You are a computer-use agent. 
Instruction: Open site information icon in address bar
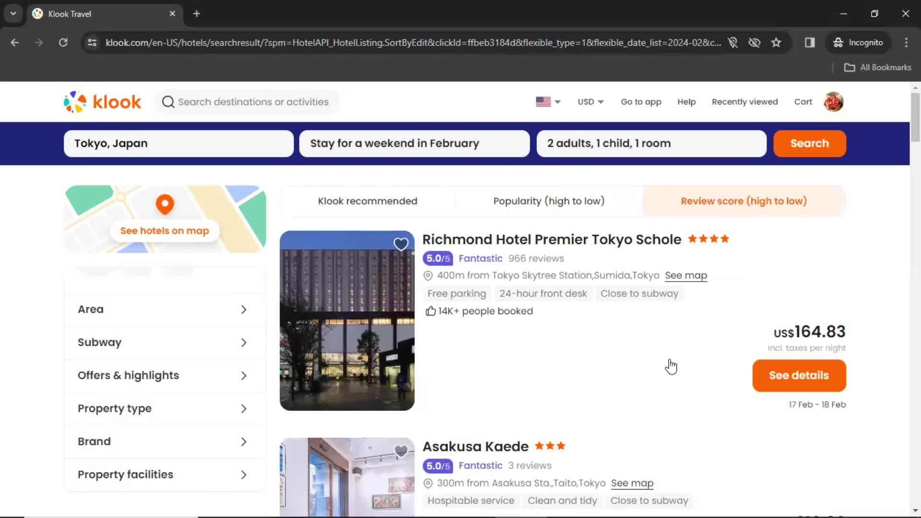coord(92,43)
